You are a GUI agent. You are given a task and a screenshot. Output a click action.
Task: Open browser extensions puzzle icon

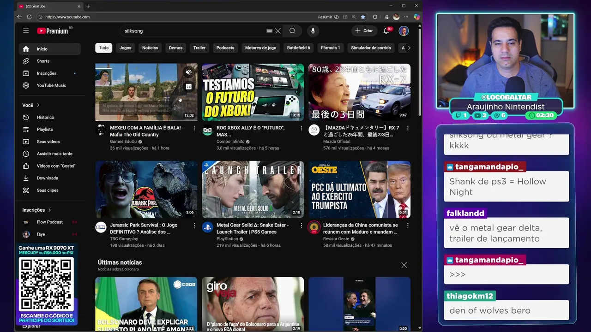(x=374, y=17)
